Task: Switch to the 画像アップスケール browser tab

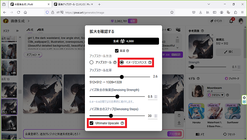Action: point(73,4)
